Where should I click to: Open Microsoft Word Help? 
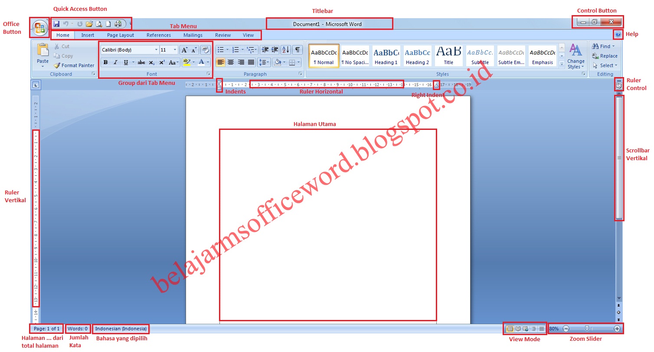[618, 34]
